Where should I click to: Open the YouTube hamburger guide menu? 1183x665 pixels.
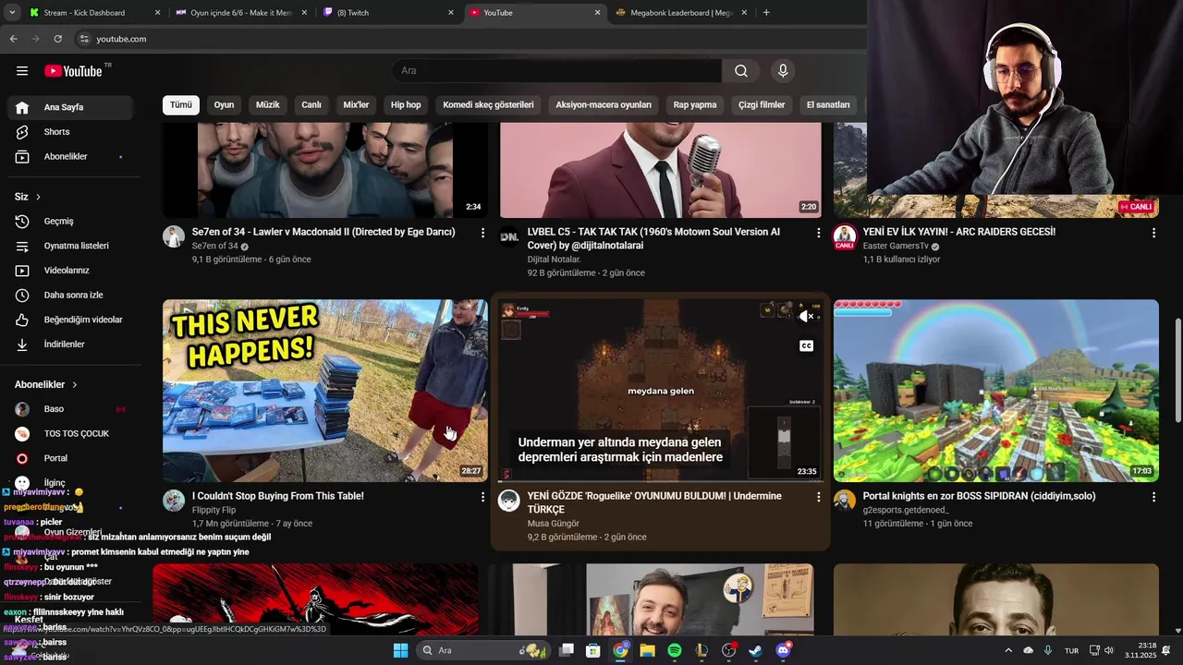(x=22, y=71)
